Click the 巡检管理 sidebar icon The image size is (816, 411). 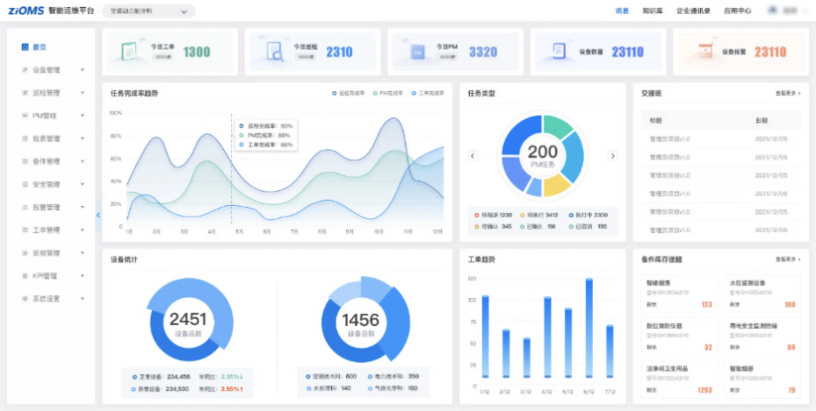[x=25, y=93]
